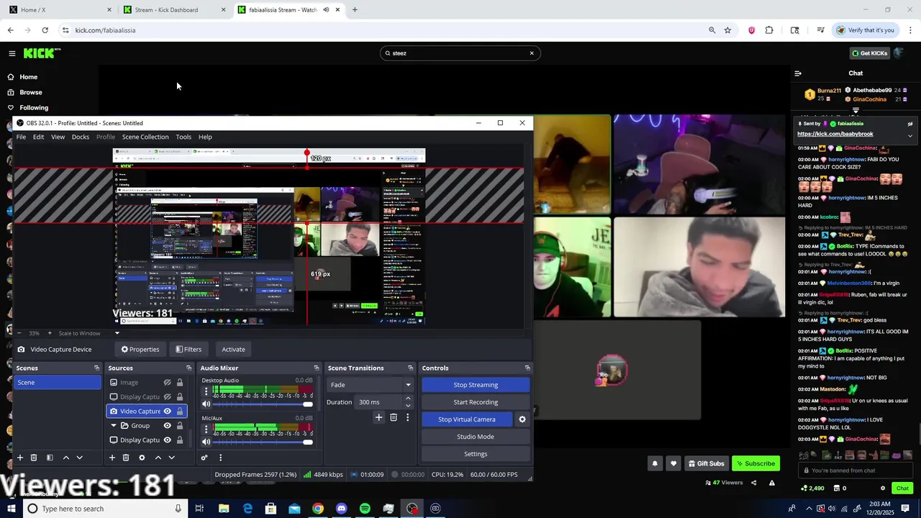Open Kick hamburger sidebar menu
Screen dimensions: 921x518
tap(12, 53)
